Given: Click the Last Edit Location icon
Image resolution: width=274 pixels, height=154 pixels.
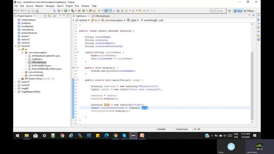Looking at the screenshot, I should tap(140, 11).
